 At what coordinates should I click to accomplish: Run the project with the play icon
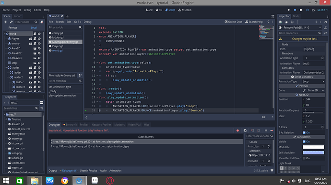(x=289, y=10)
